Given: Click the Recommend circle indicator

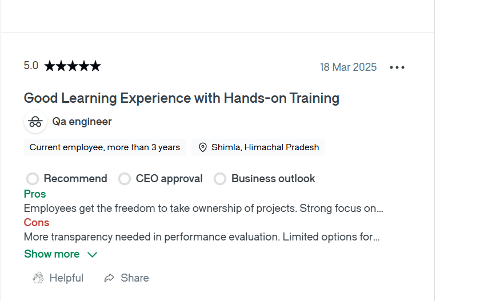Looking at the screenshot, I should point(33,179).
